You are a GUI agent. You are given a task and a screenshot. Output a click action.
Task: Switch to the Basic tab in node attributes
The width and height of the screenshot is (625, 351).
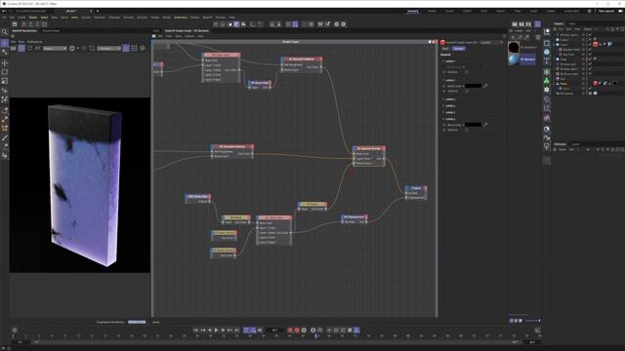(445, 49)
